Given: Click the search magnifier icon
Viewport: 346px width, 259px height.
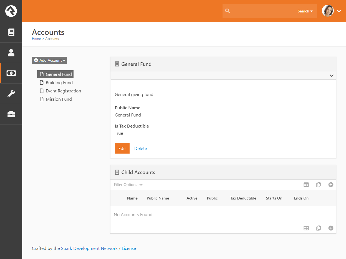Looking at the screenshot, I should (228, 11).
